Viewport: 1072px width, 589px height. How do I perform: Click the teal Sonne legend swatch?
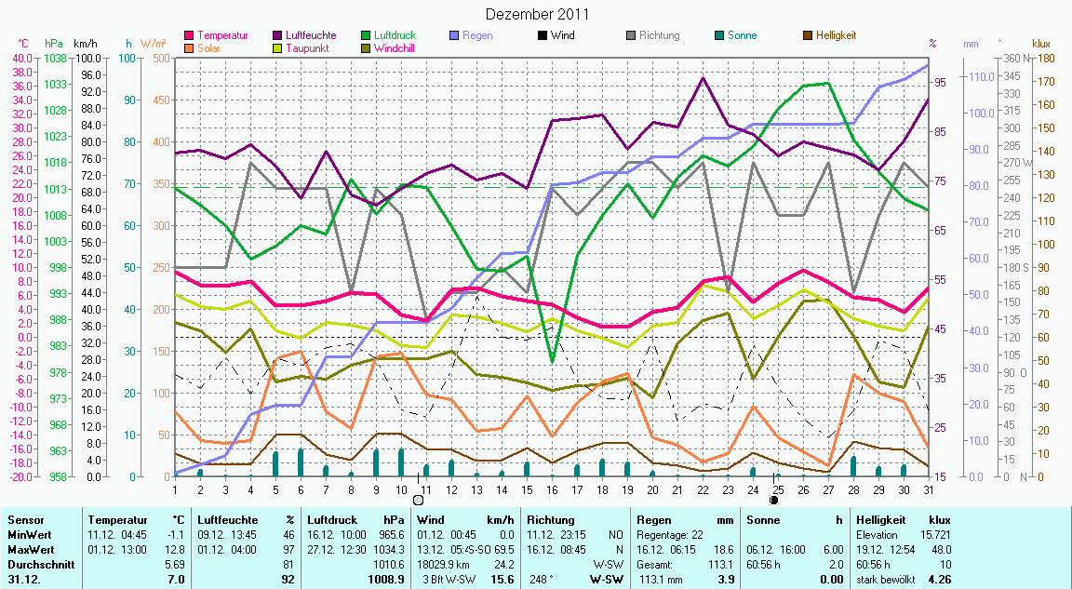click(720, 36)
